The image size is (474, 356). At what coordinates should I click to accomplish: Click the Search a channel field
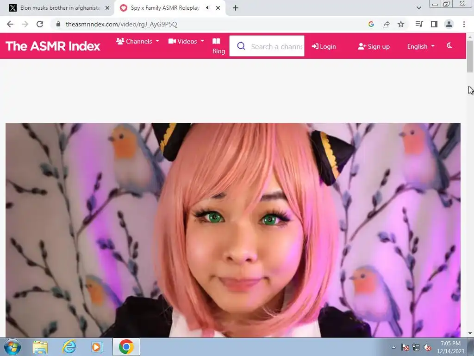pyautogui.click(x=267, y=46)
